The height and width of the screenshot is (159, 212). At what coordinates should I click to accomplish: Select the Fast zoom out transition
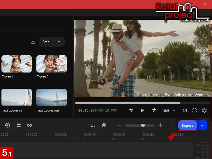point(52,97)
